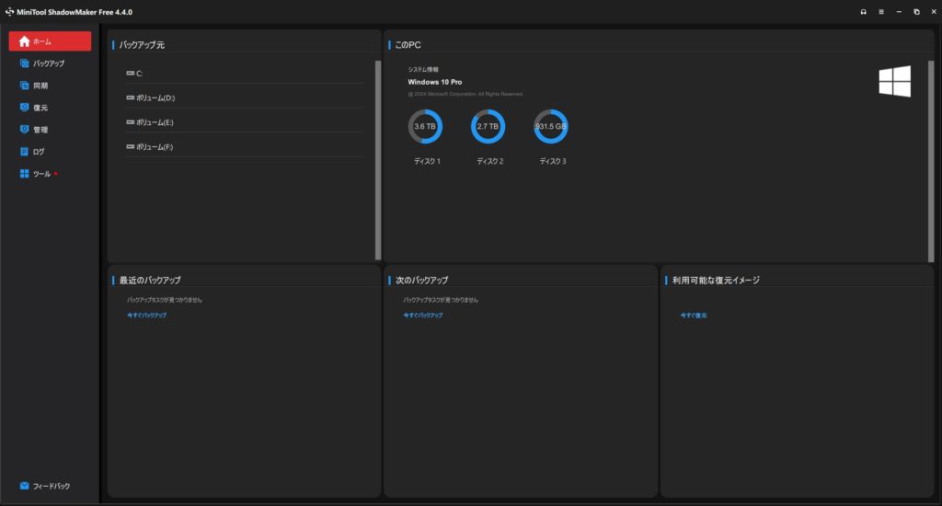Open Backup via the バックアップ sidebar icon

point(25,63)
